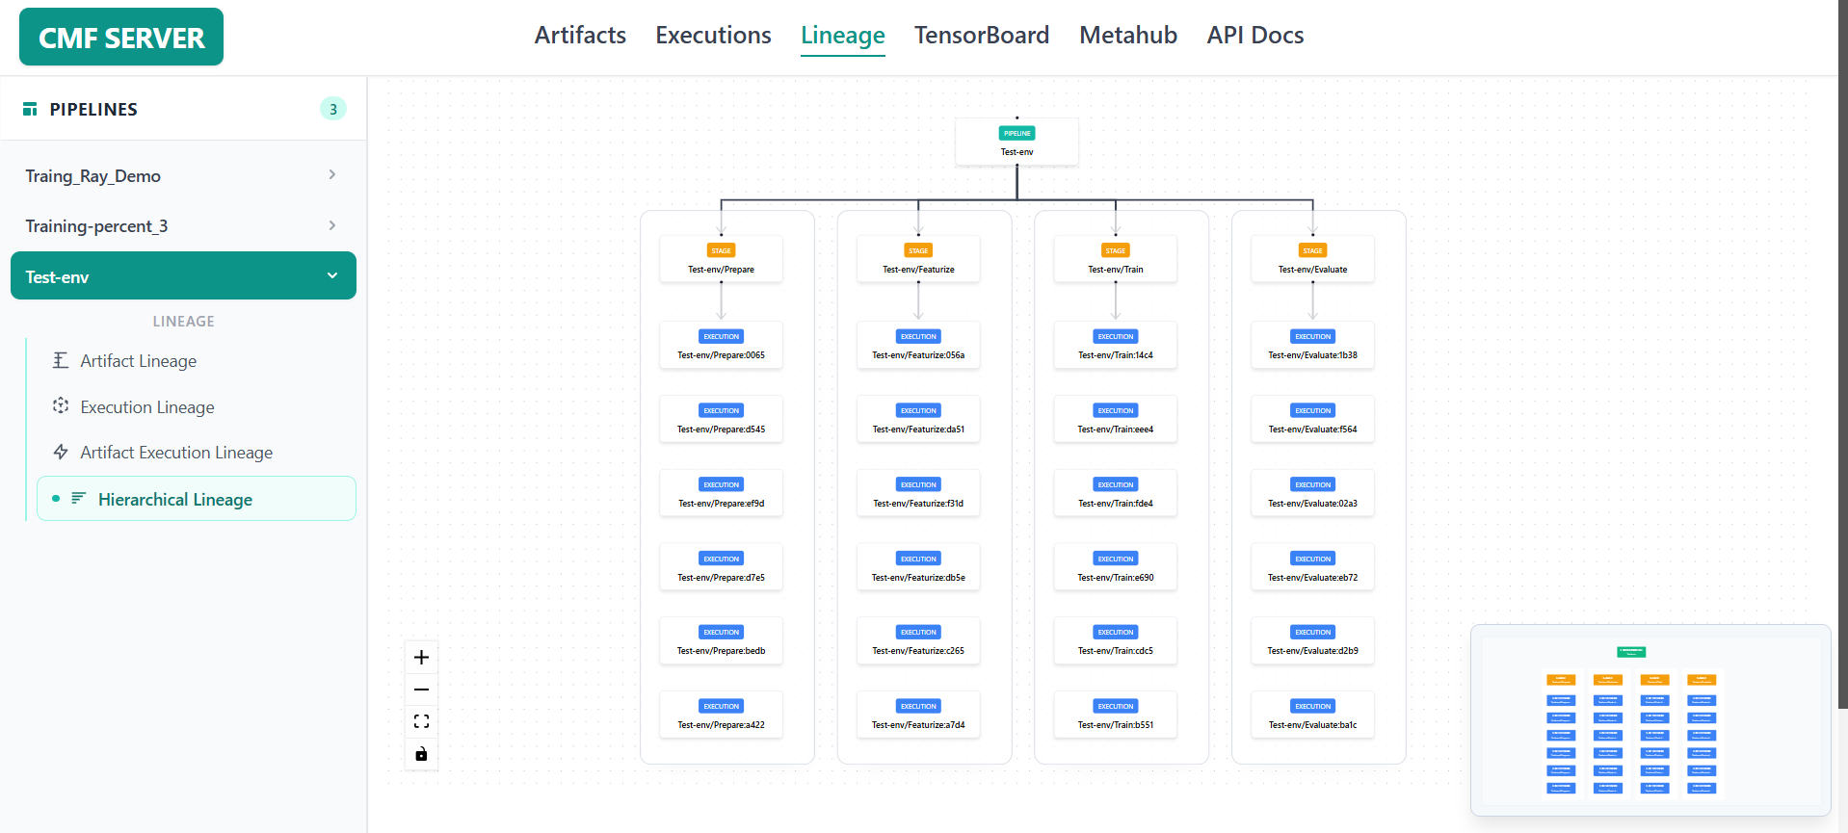Expand the Traing_Ray_Demo pipeline chevron

click(331, 174)
